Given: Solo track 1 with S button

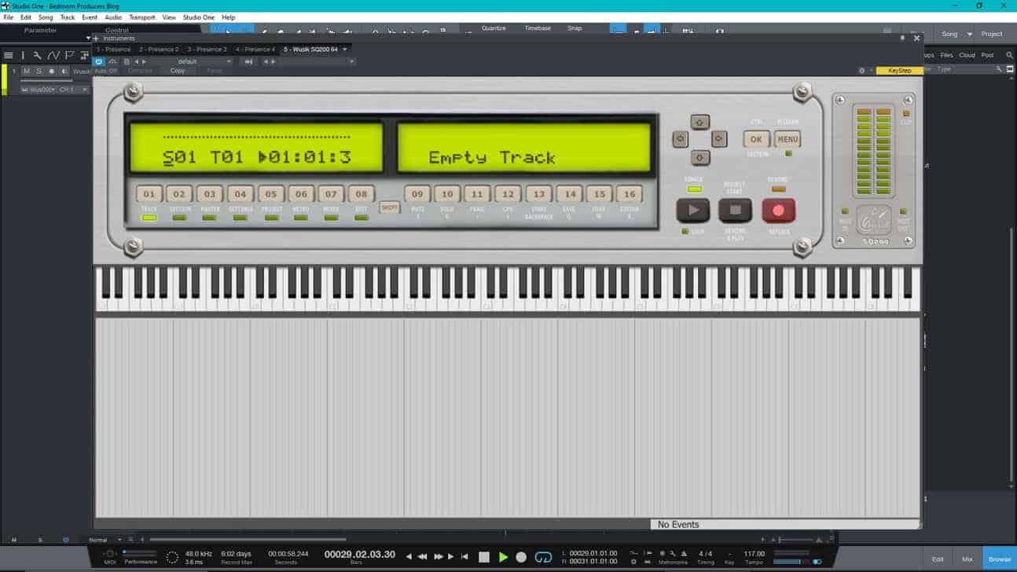Looking at the screenshot, I should click(39, 71).
